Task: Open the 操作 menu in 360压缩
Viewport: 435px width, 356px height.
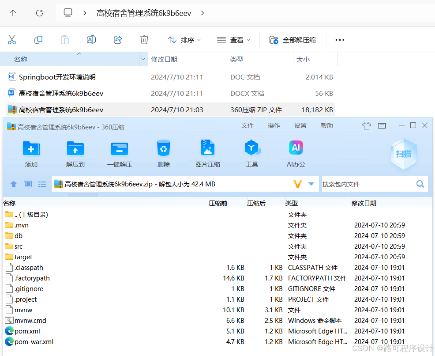Action: (274, 125)
